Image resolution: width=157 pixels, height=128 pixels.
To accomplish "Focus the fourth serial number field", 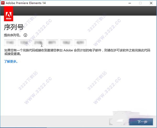I will point(52,43).
